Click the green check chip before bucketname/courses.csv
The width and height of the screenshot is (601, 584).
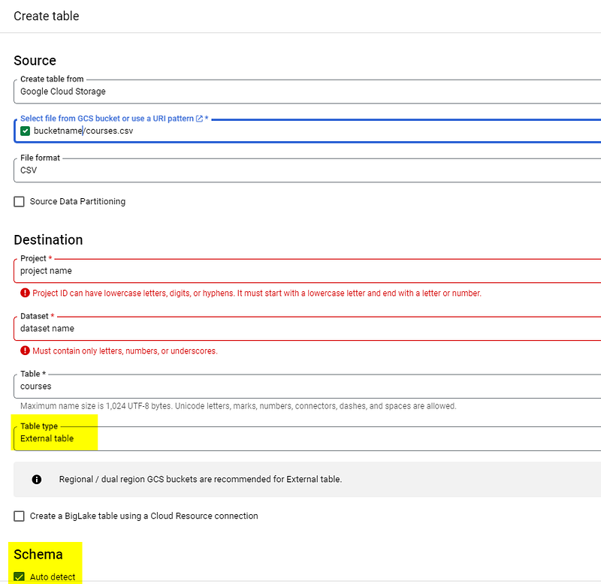pyautogui.click(x=26, y=131)
